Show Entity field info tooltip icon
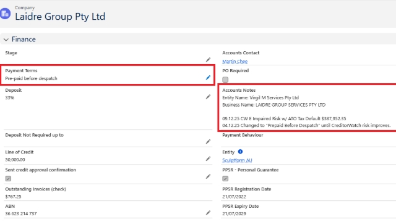 240,152
